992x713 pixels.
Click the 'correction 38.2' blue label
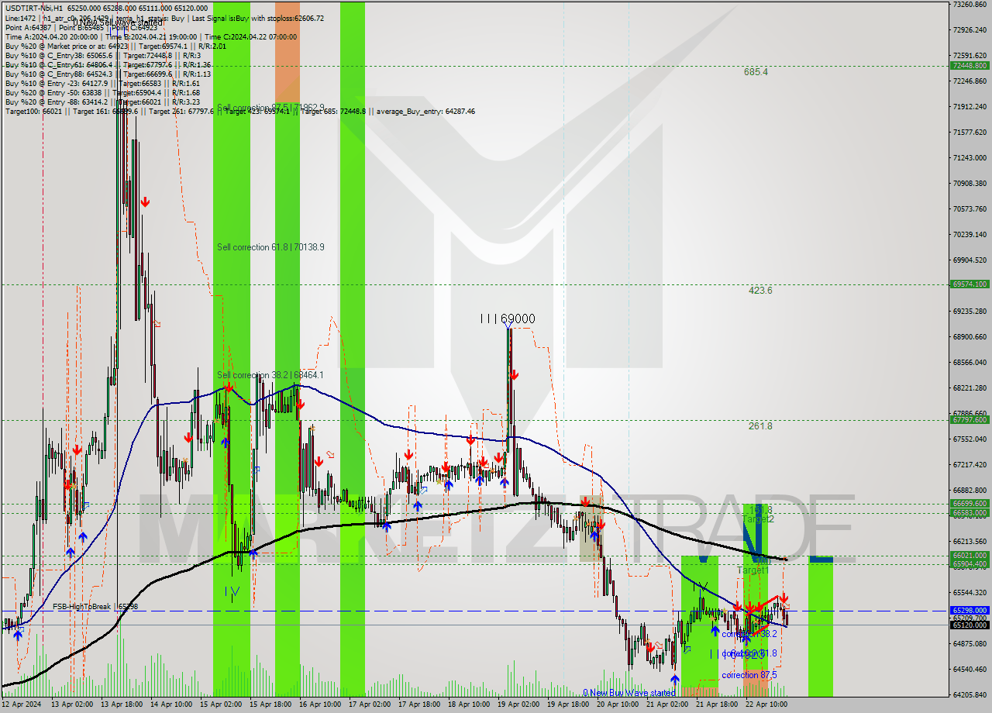point(749,634)
